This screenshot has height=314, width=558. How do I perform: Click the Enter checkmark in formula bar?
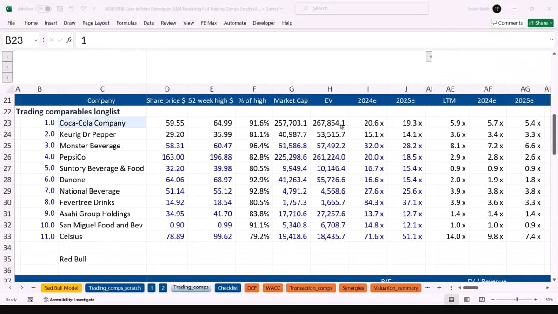tap(60, 40)
